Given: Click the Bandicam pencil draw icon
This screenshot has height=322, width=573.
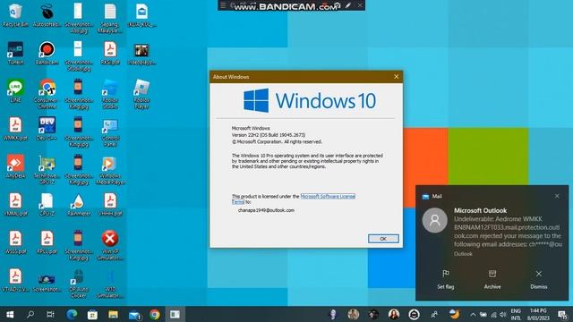Looking at the screenshot, I should click(348, 5).
